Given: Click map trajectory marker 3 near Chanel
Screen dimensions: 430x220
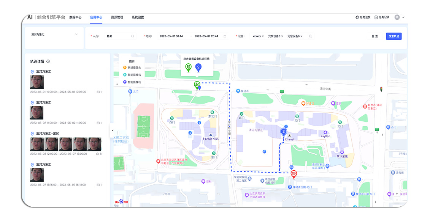Looking at the screenshot, I should [284, 131].
